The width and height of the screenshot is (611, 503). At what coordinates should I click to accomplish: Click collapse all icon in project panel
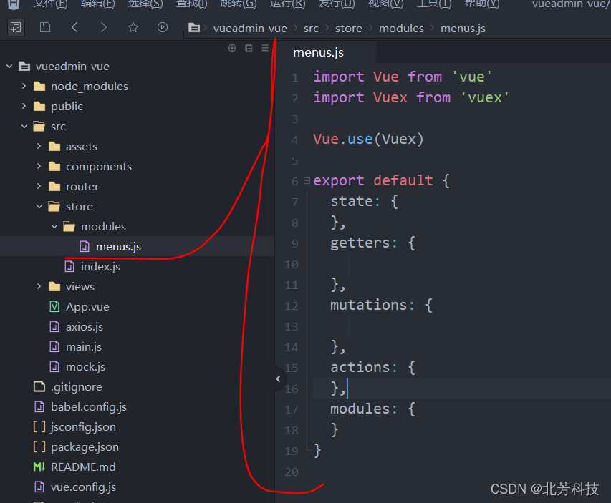pos(249,48)
